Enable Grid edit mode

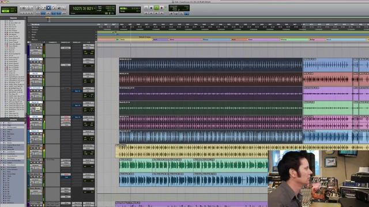13,11
